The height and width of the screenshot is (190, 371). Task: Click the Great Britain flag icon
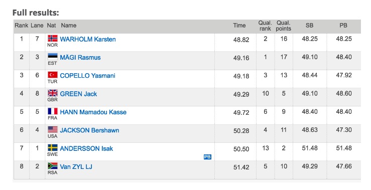coord(53,93)
